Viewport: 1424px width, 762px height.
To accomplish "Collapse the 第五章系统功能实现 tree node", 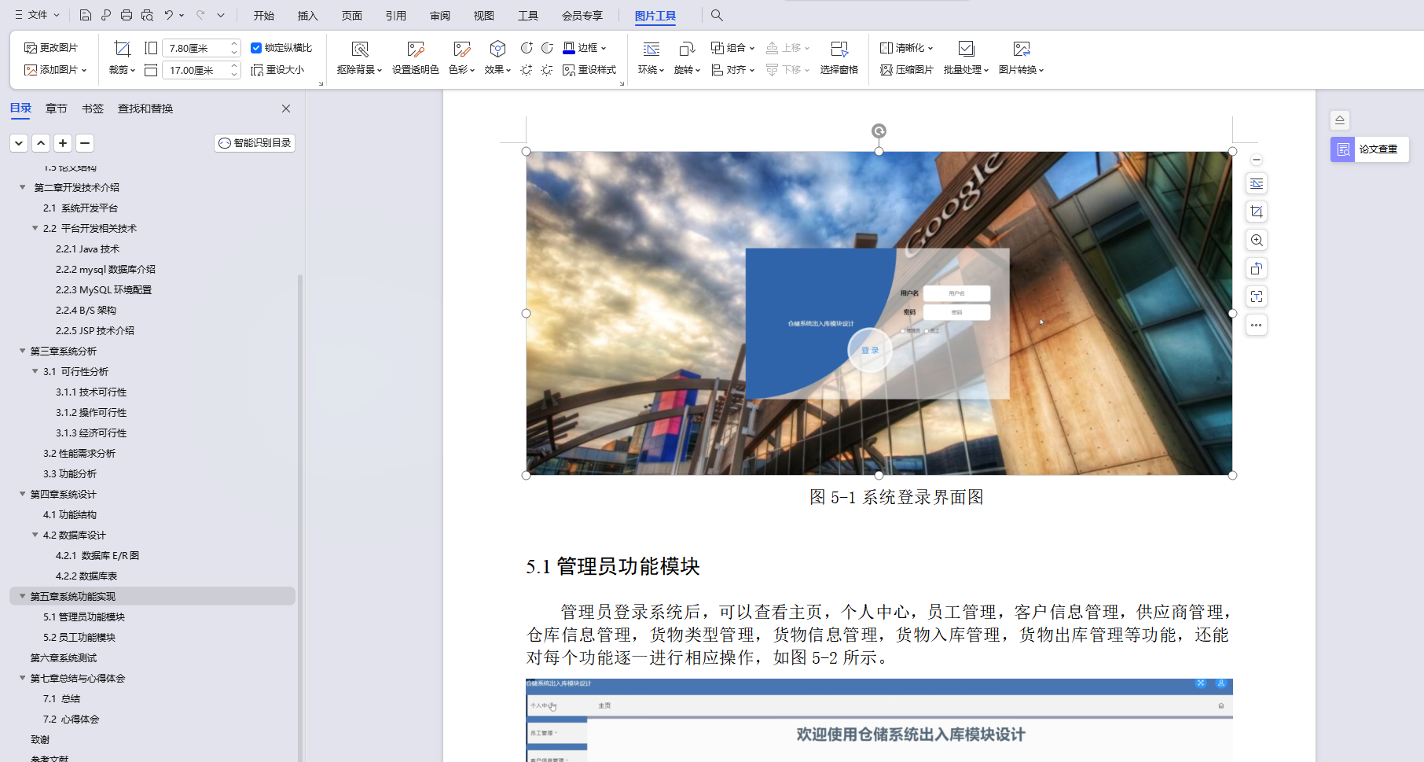I will click(22, 596).
